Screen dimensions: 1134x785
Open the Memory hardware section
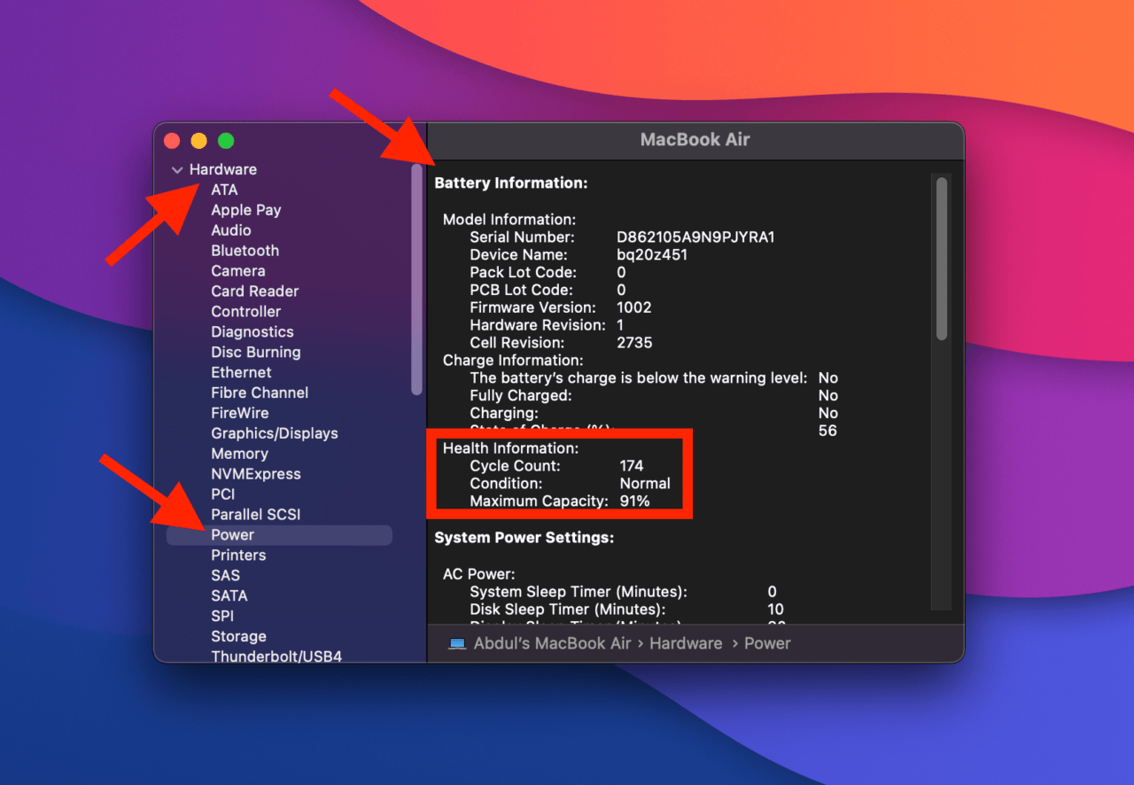(x=239, y=454)
